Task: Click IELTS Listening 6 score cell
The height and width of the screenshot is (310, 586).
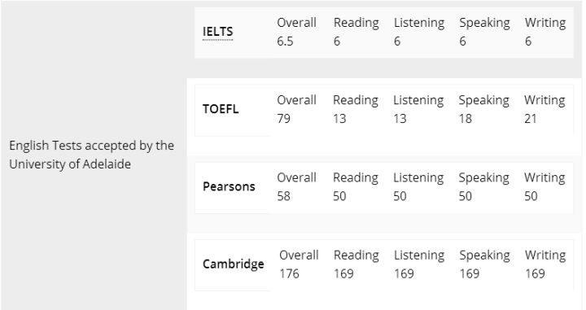Action: point(419,32)
